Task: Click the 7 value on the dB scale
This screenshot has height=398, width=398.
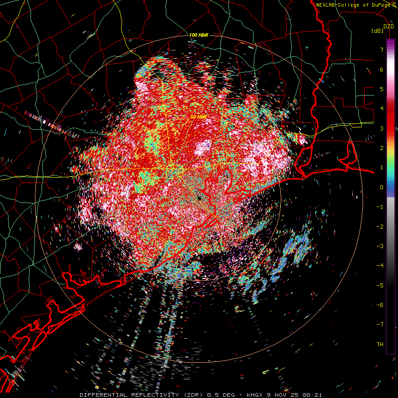Action: coord(382,50)
